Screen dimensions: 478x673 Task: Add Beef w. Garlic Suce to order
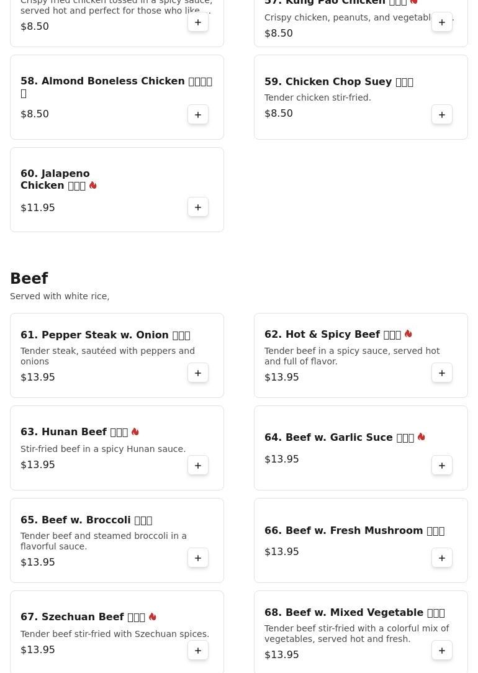pyautogui.click(x=442, y=466)
